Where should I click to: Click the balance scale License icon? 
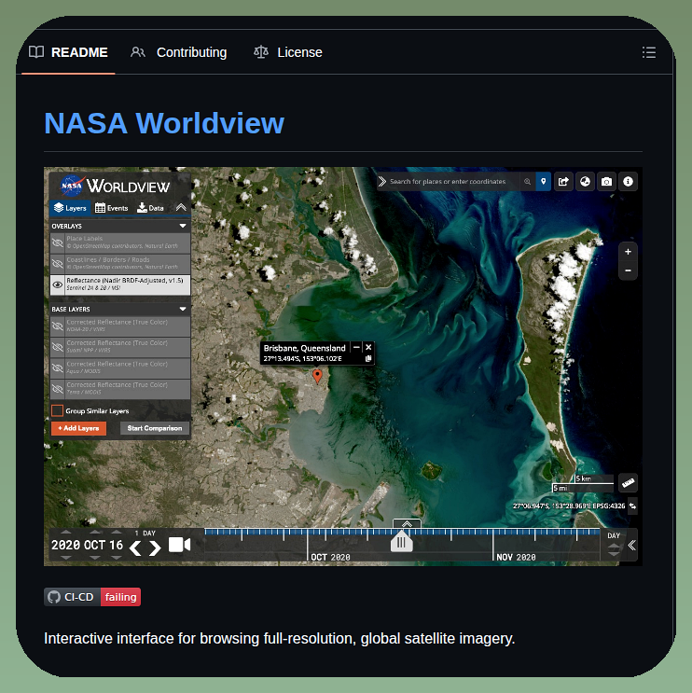(261, 52)
